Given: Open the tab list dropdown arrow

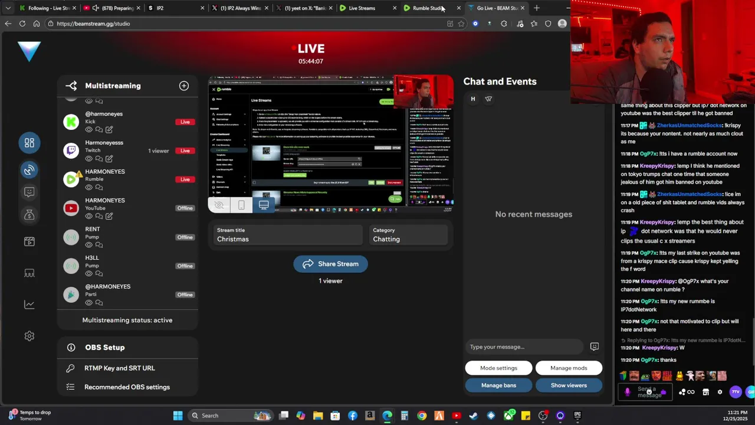Looking at the screenshot, I should (x=8, y=8).
